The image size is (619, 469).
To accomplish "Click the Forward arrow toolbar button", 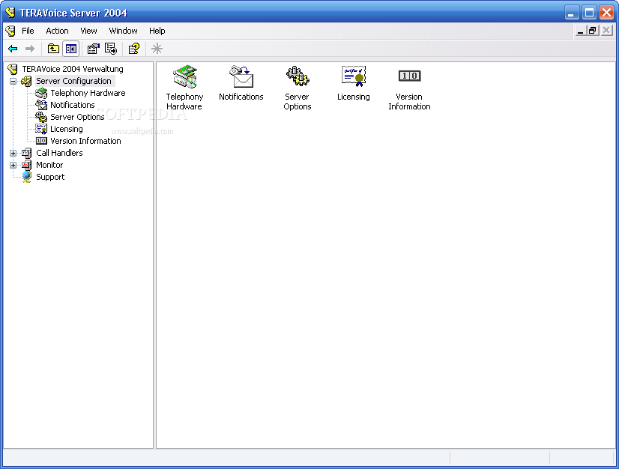I will click(30, 49).
